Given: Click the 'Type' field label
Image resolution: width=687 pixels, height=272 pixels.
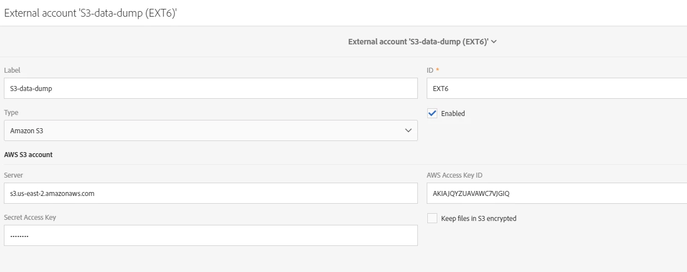Looking at the screenshot, I should coord(11,113).
